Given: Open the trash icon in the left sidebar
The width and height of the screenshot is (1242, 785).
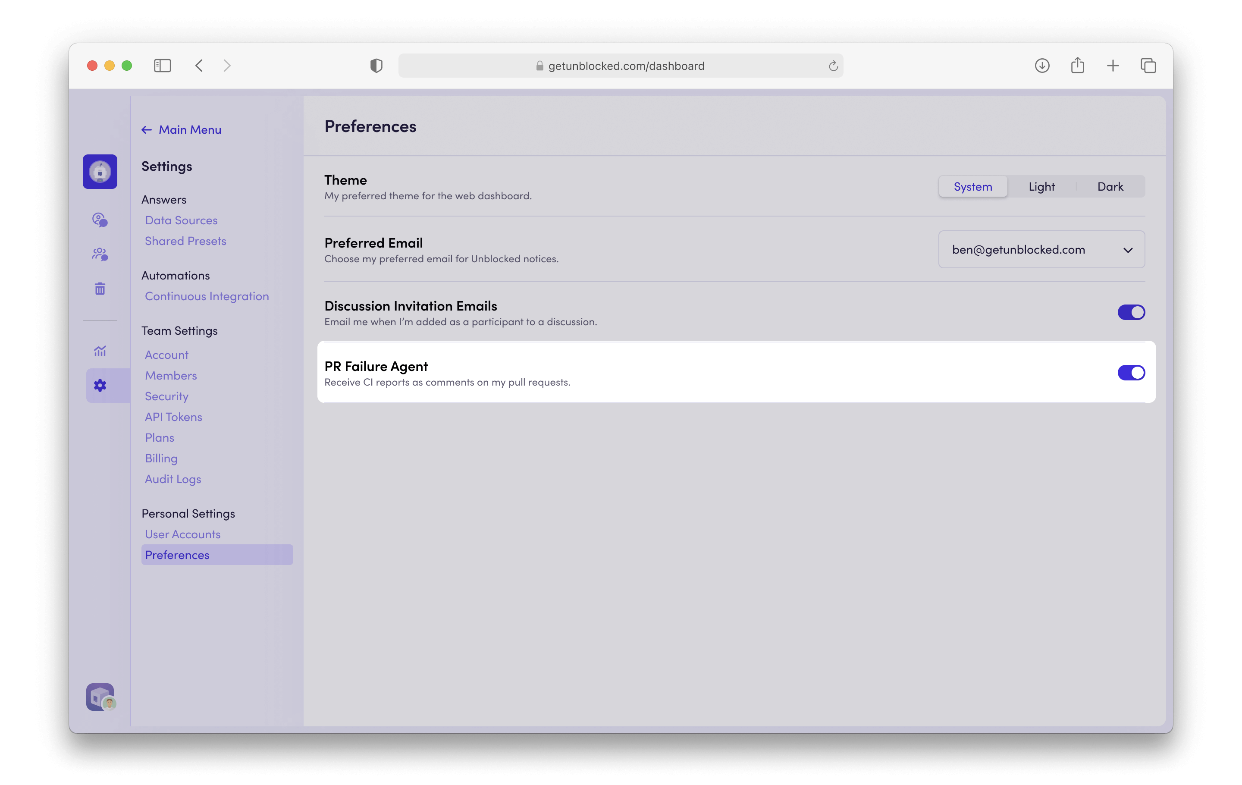Looking at the screenshot, I should click(x=100, y=289).
